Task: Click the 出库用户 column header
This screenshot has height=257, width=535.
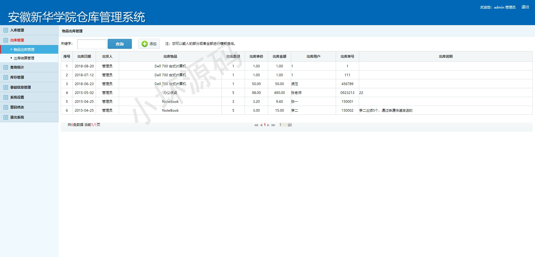Action: (313, 57)
